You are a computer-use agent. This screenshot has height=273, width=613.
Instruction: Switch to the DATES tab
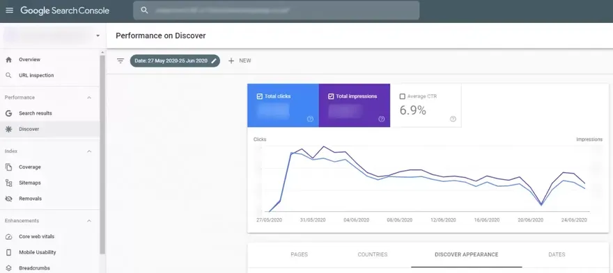pos(557,255)
